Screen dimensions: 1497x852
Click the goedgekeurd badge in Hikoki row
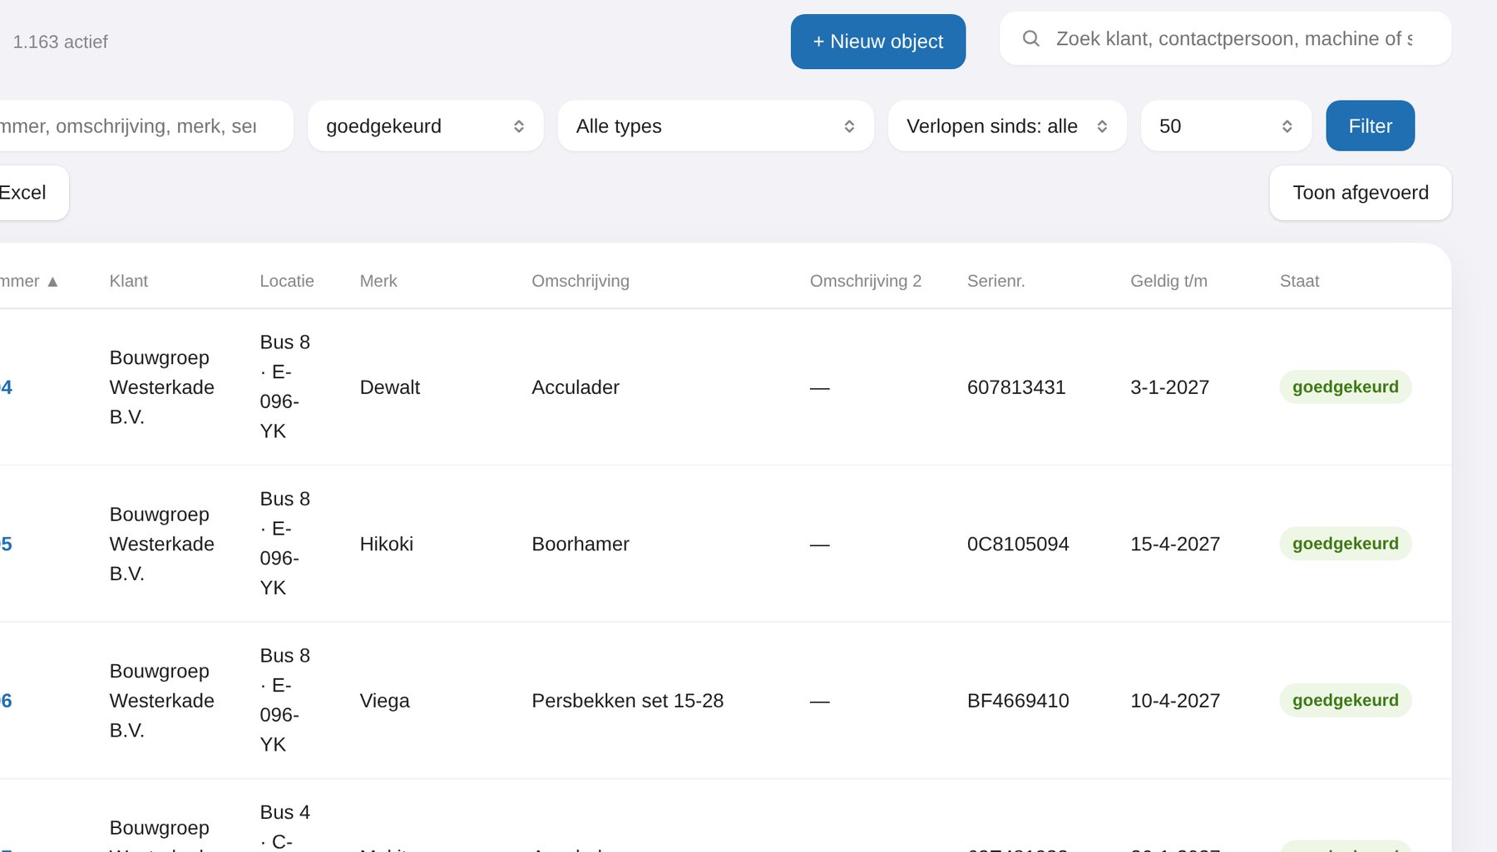click(x=1346, y=544)
